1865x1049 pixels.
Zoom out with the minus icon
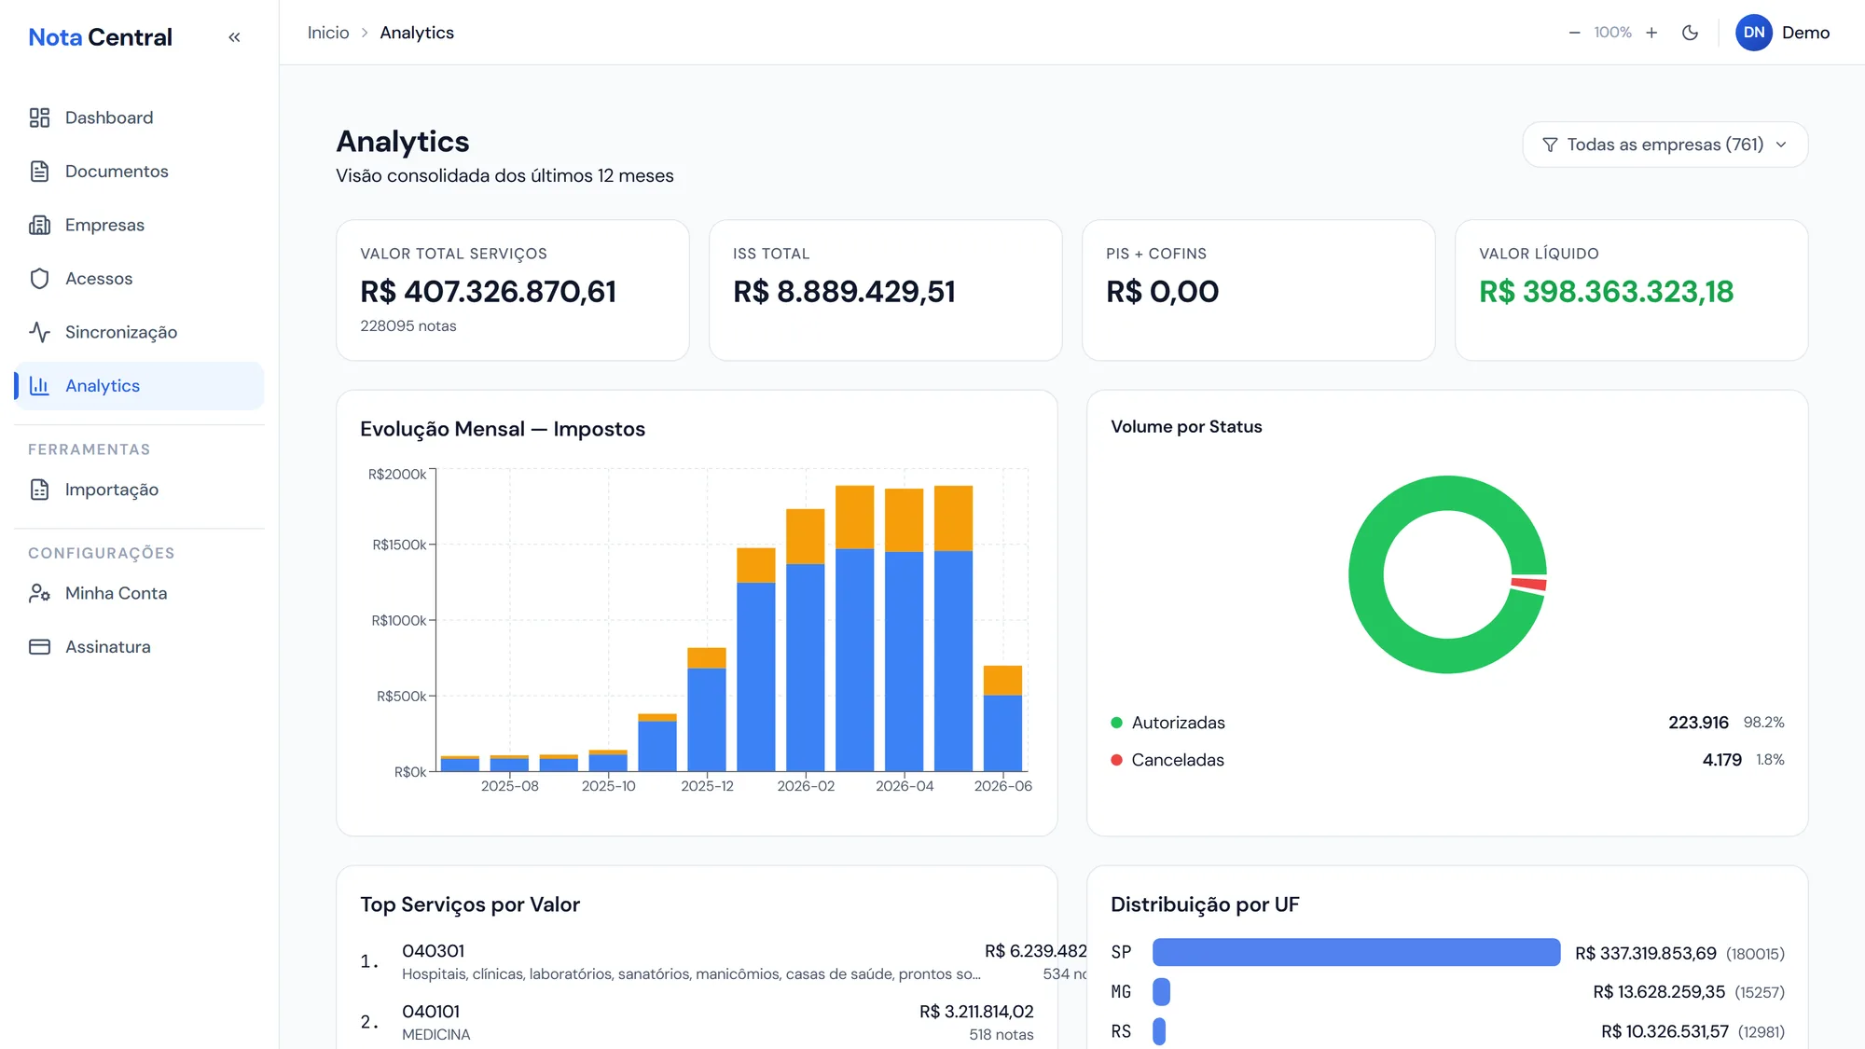pyautogui.click(x=1574, y=33)
